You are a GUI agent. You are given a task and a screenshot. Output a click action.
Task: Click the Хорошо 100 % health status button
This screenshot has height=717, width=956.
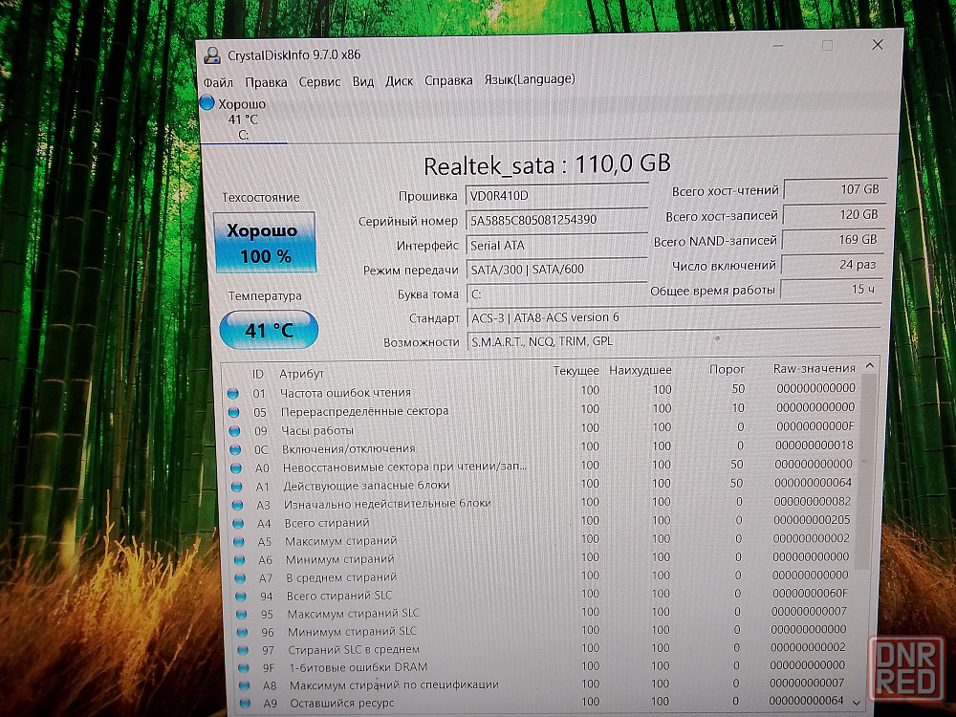[265, 243]
